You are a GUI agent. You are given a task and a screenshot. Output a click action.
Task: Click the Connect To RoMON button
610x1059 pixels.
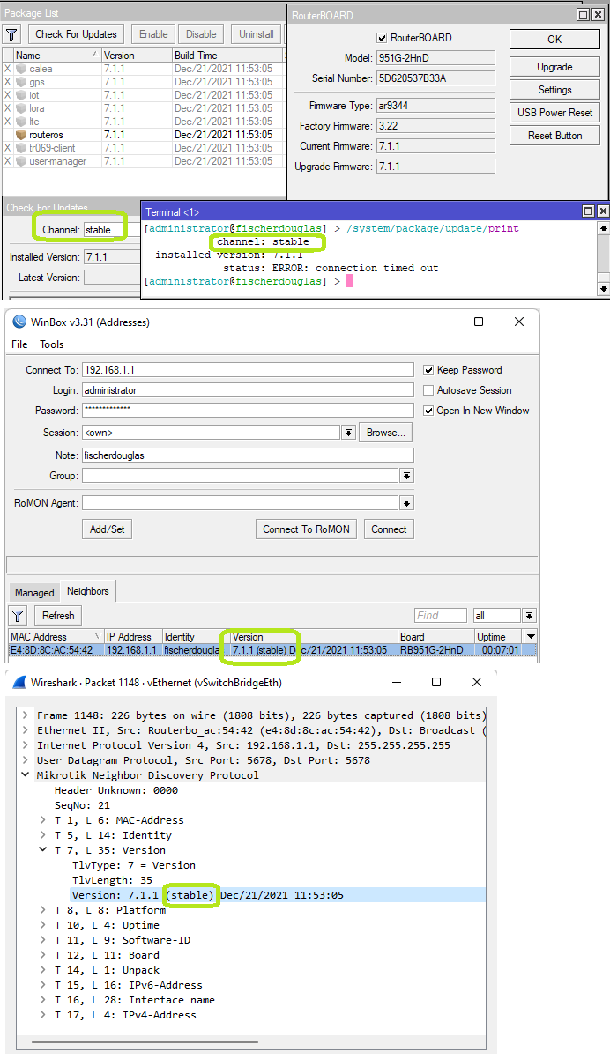(306, 529)
